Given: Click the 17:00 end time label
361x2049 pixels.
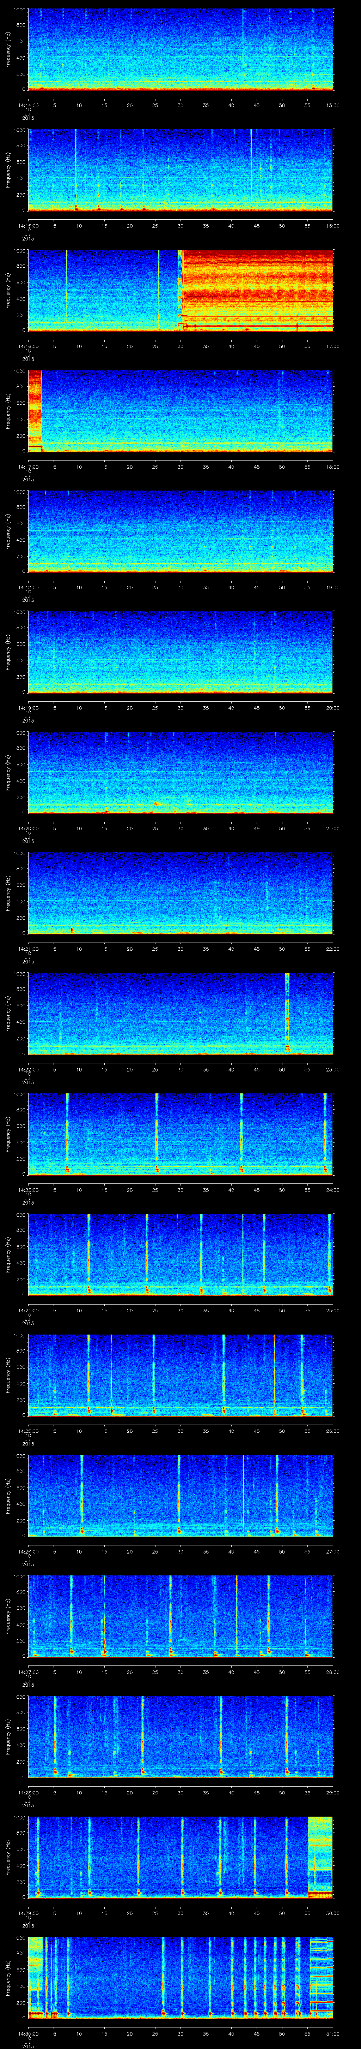Looking at the screenshot, I should [x=332, y=346].
